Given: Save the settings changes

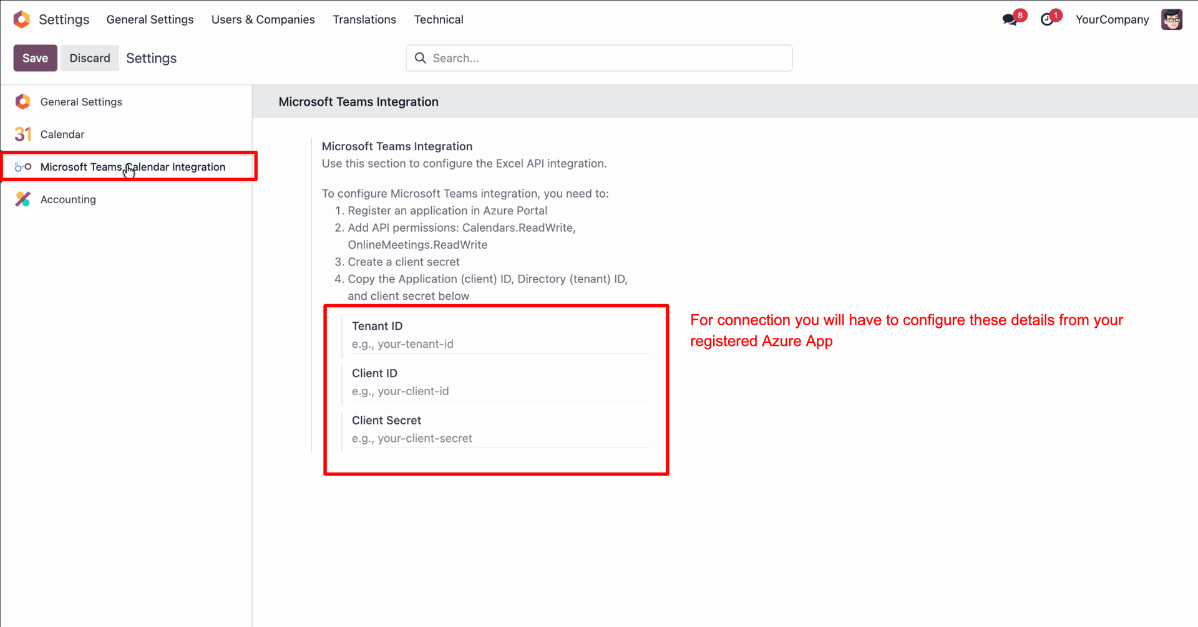Looking at the screenshot, I should tap(36, 58).
